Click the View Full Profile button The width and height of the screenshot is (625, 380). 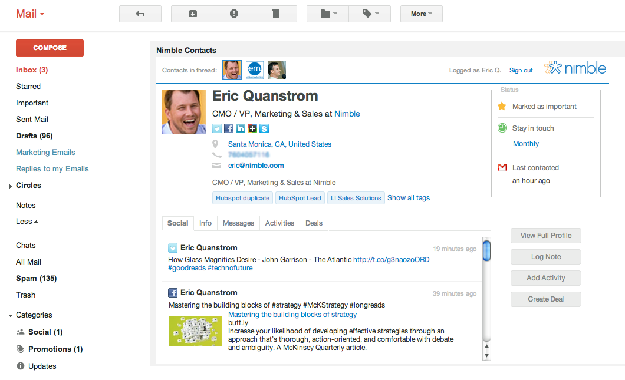[545, 236]
